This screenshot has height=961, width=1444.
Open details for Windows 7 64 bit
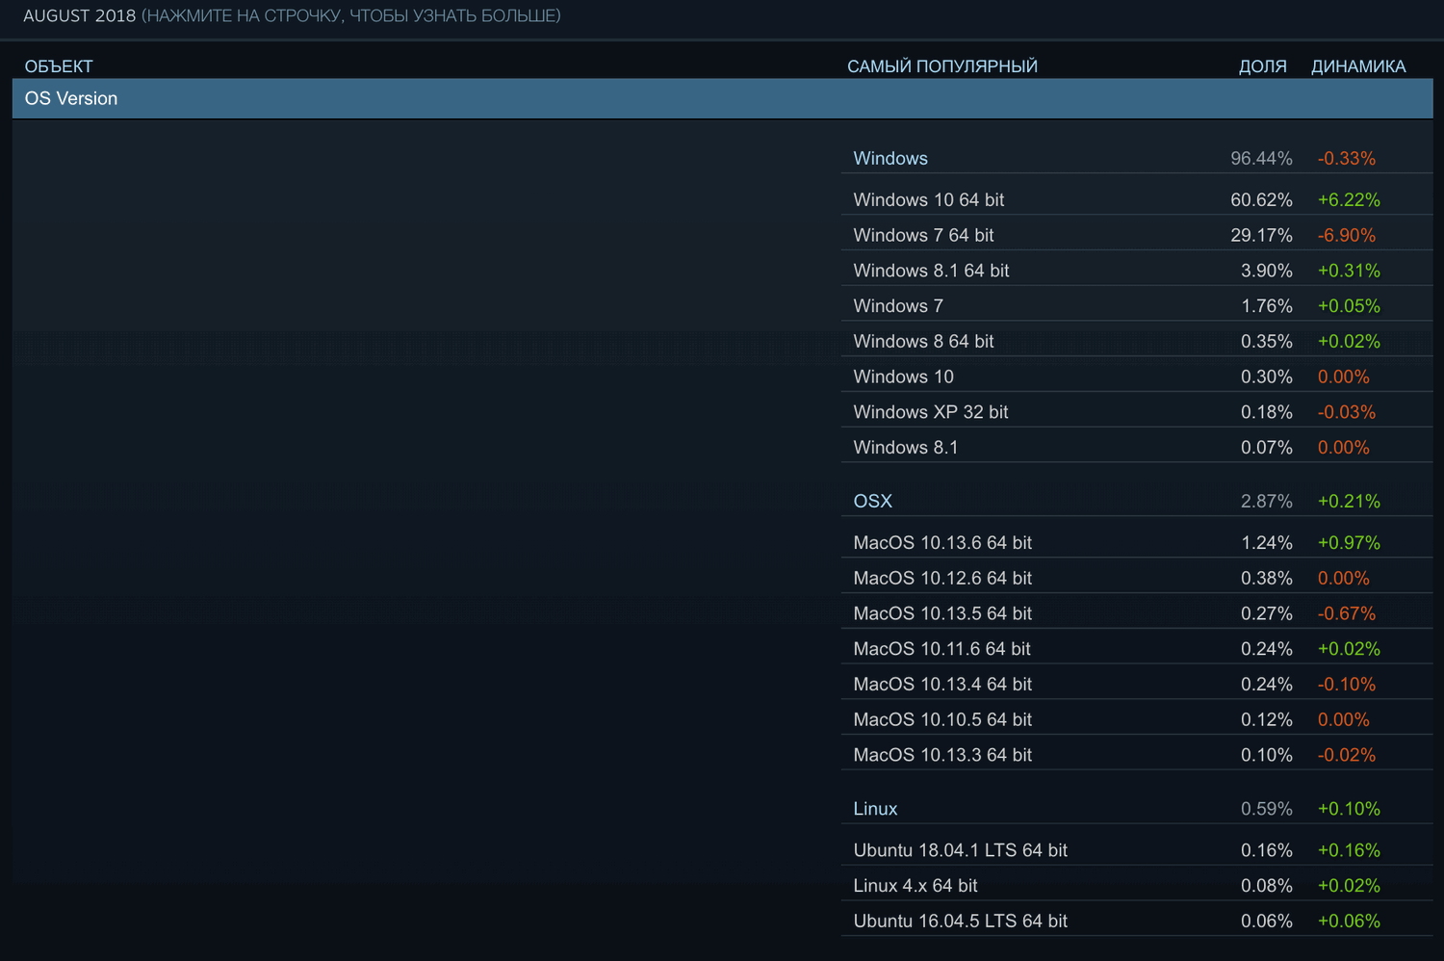(x=922, y=234)
